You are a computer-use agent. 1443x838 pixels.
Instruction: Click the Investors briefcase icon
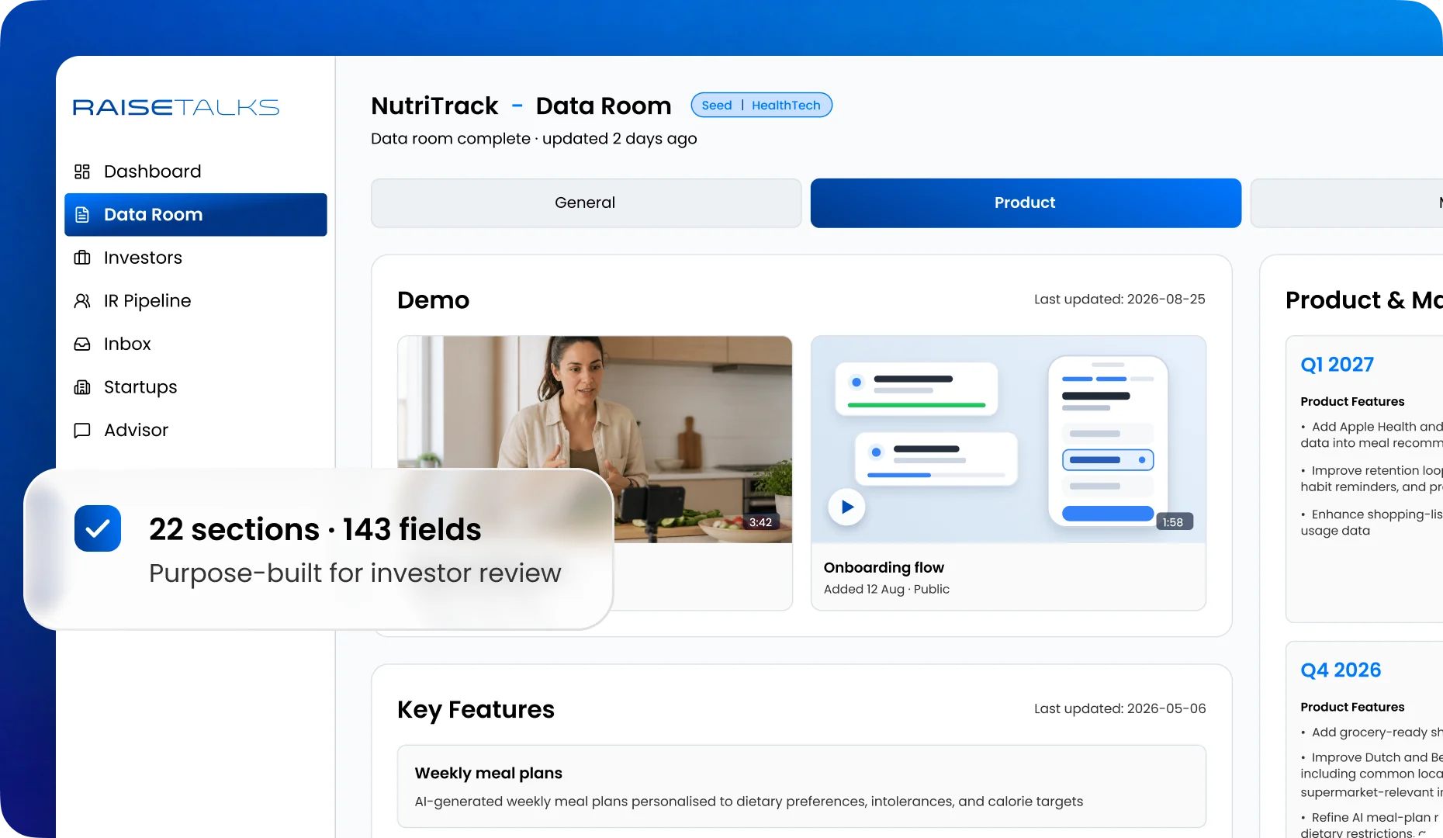[x=82, y=258]
